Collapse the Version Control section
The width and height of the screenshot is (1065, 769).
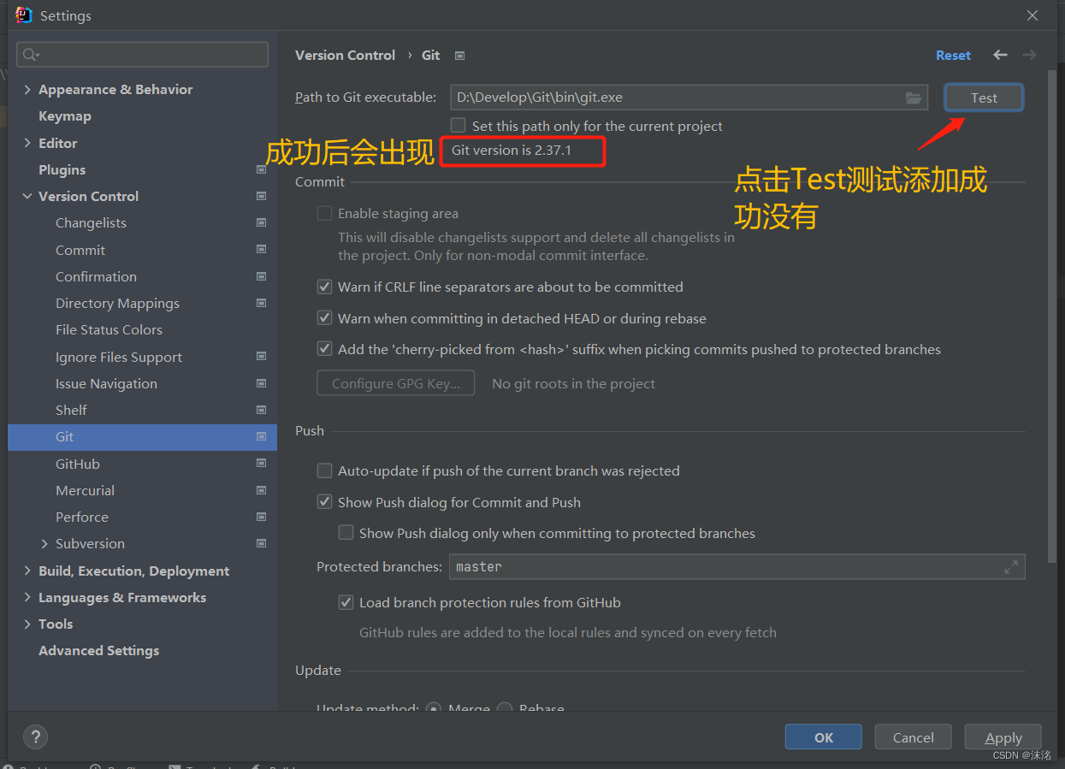[27, 196]
